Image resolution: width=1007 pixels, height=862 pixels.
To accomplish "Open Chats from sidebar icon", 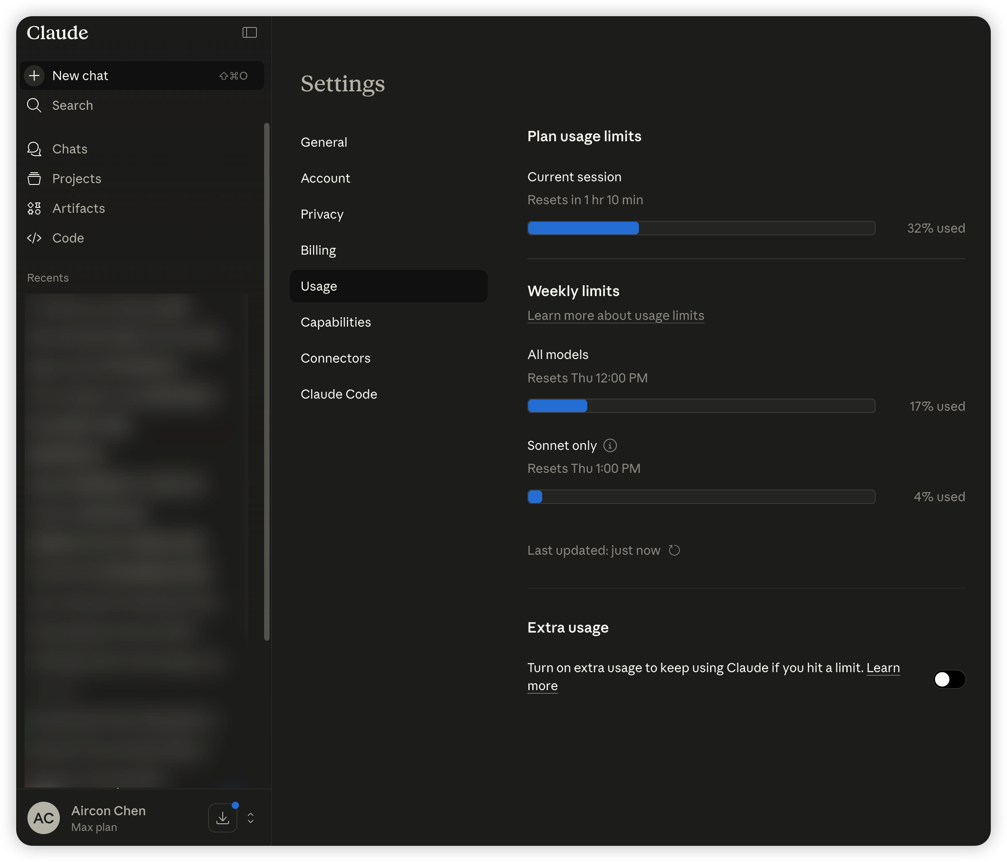I will pyautogui.click(x=34, y=149).
